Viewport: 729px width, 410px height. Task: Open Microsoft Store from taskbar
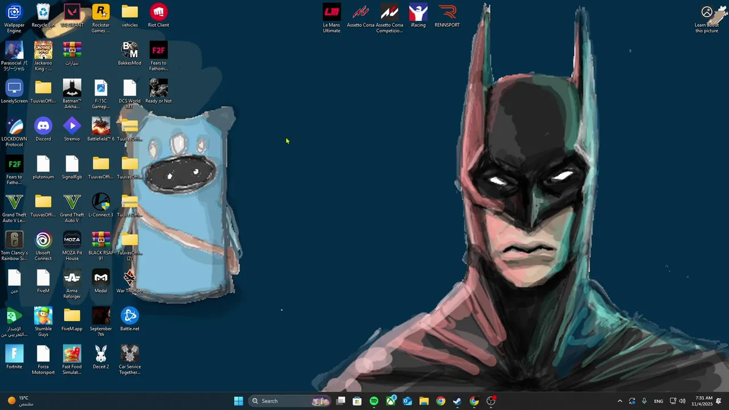coord(357,401)
